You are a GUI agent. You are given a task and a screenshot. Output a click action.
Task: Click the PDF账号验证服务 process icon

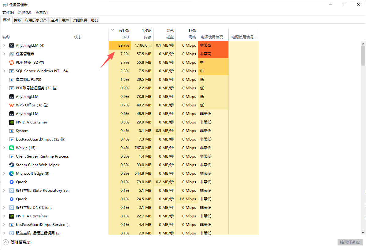pos(11,88)
